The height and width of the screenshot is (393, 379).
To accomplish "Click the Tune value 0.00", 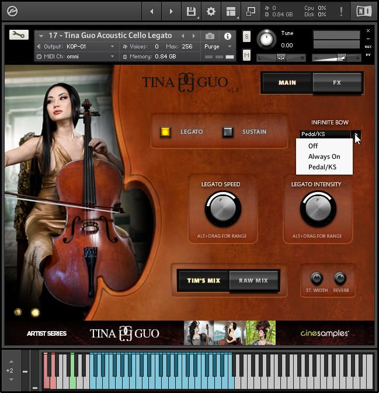I will [x=287, y=46].
